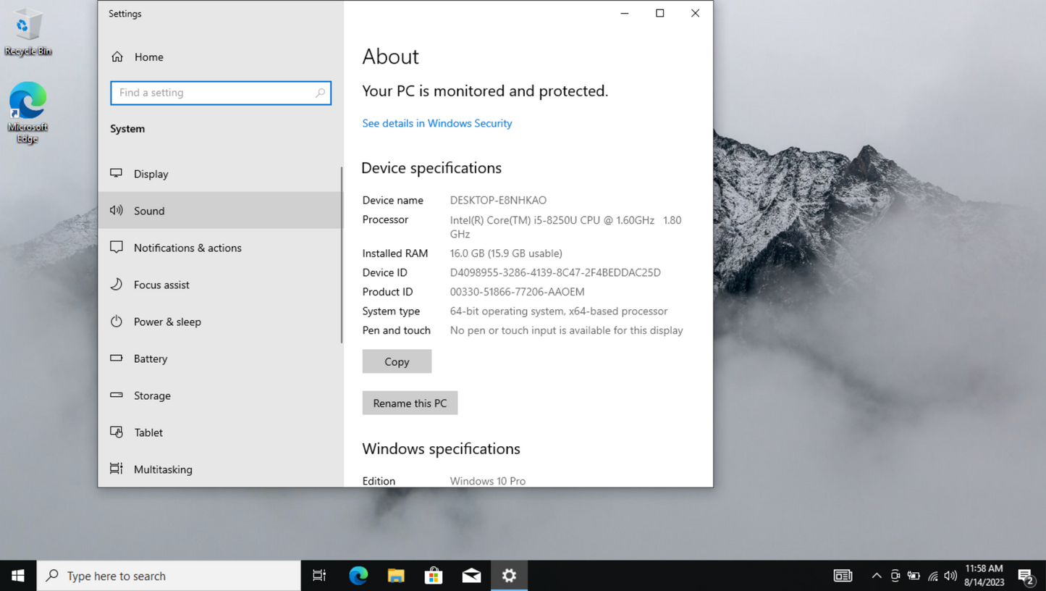Viewport: 1046px width, 591px height.
Task: Select the Multitasking icon in sidebar
Action: click(117, 469)
